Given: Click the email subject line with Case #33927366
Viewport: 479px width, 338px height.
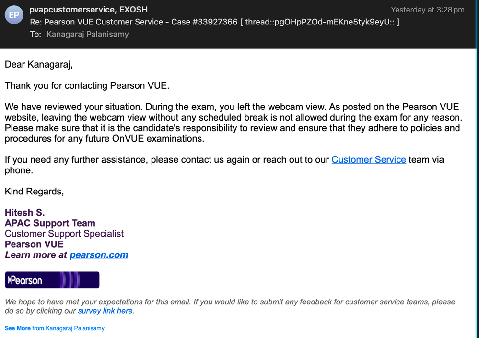Looking at the screenshot, I should [x=214, y=22].
